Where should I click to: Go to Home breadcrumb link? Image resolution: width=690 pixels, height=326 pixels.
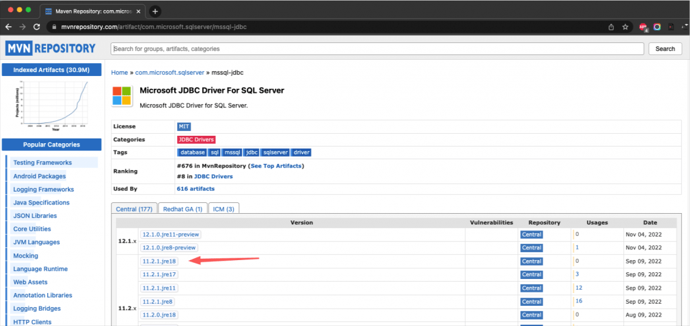tap(119, 73)
